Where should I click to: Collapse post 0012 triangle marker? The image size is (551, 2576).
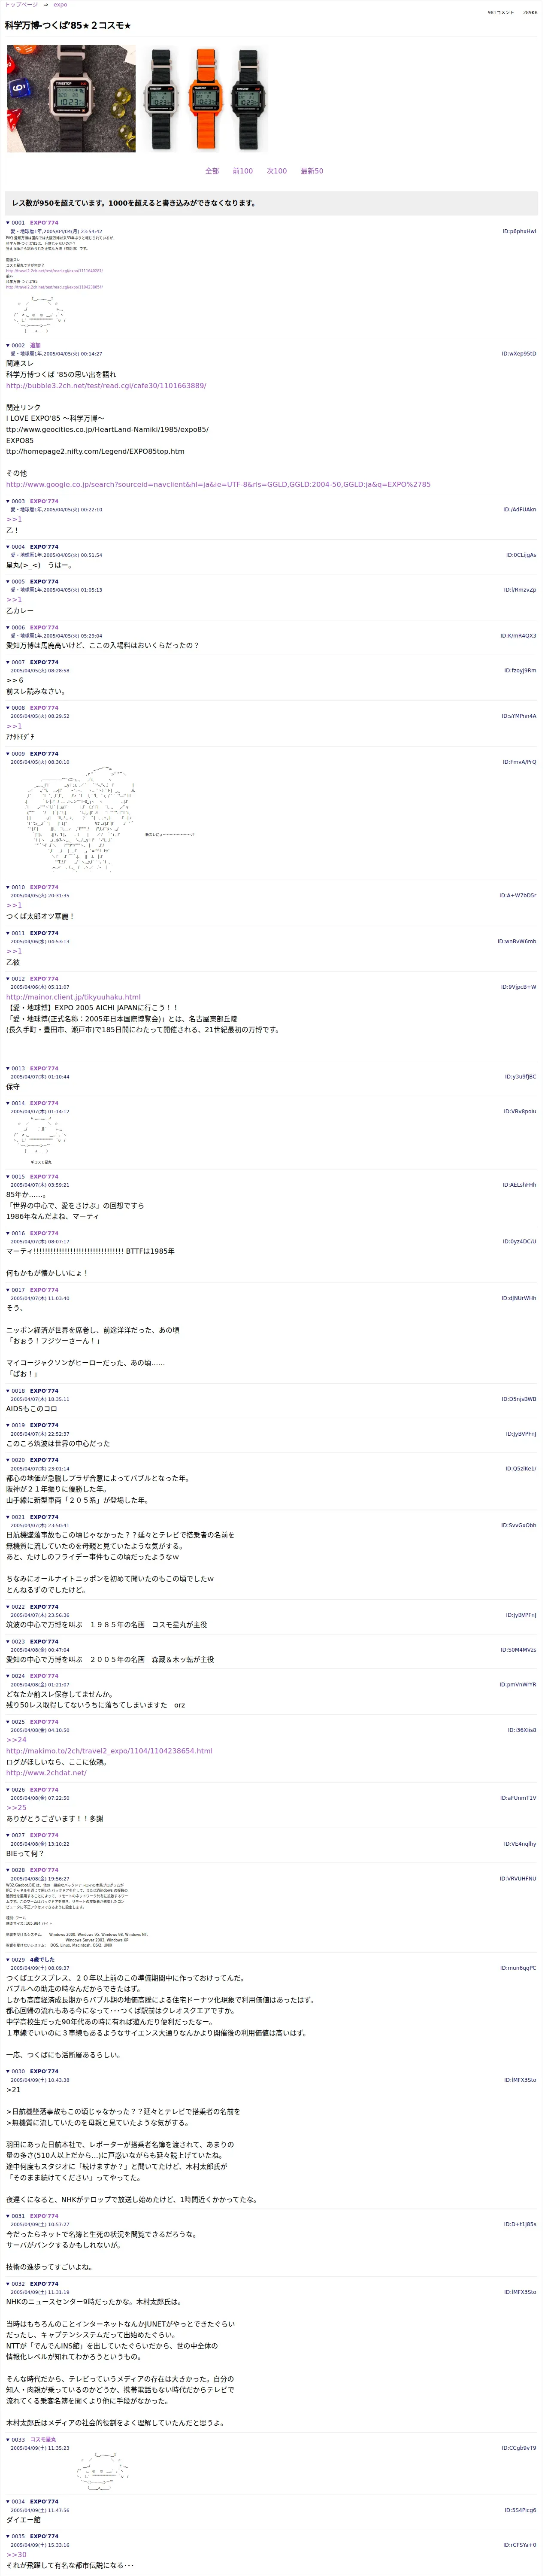[8, 978]
